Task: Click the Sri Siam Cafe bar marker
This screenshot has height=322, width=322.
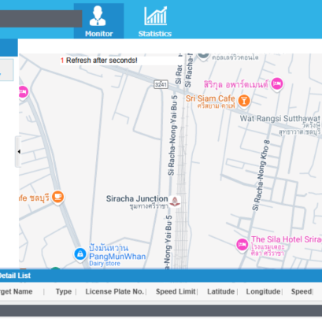Action: (x=244, y=101)
